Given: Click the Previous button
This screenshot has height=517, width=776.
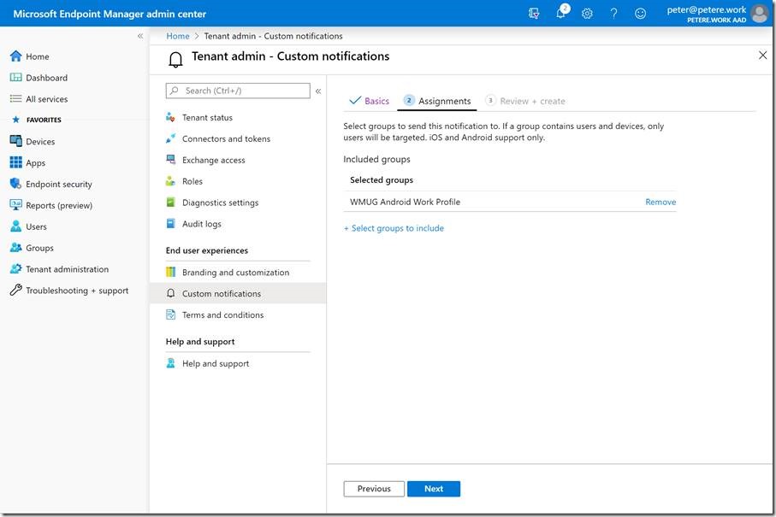Looking at the screenshot, I should coord(374,489).
